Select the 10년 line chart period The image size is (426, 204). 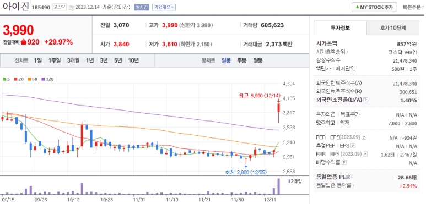click(x=133, y=60)
